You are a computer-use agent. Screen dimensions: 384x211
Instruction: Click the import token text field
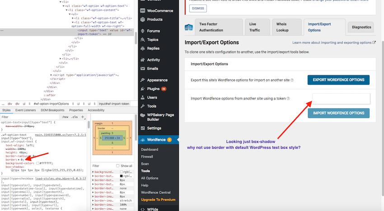click(x=341, y=99)
